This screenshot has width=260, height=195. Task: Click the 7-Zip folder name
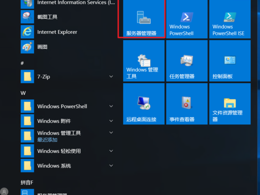[44, 76]
